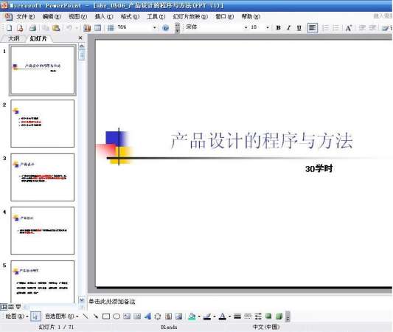Insert WordArt from the drawing toolbar
The width and height of the screenshot is (393, 332).
147,317
